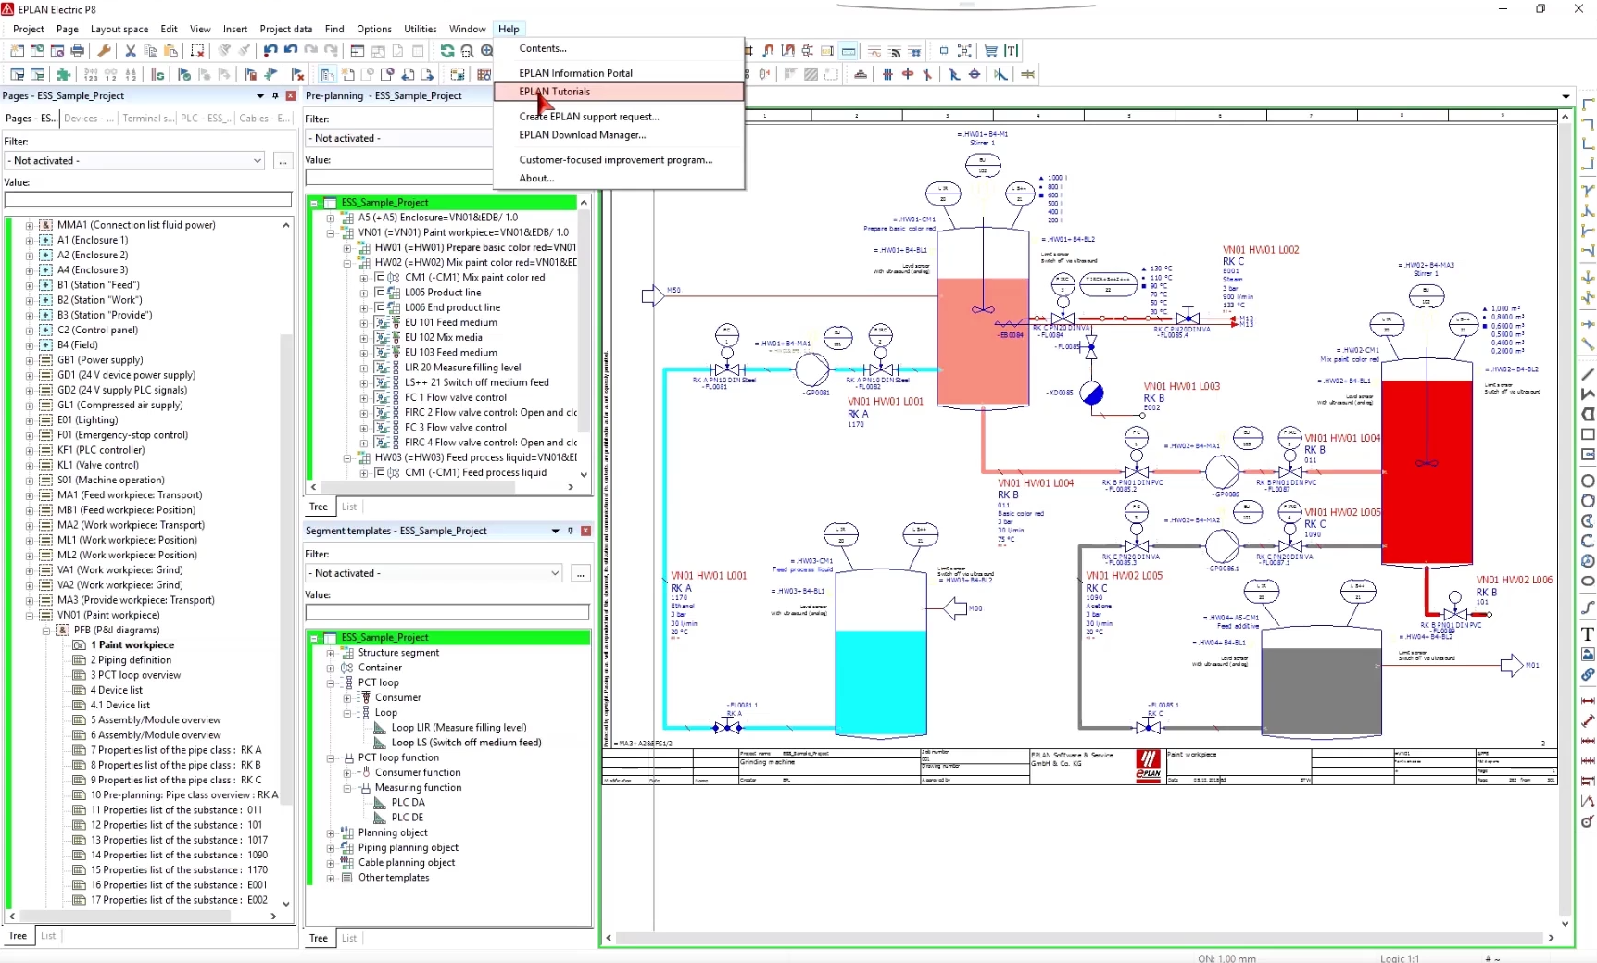Select PLC DA measuring function template

point(408,803)
